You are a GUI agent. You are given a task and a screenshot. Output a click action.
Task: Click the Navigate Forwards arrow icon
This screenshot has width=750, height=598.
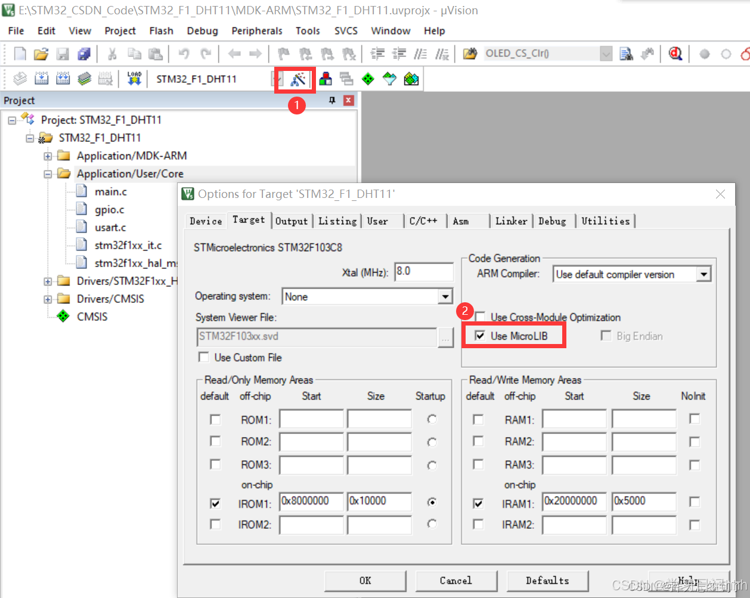[255, 54]
